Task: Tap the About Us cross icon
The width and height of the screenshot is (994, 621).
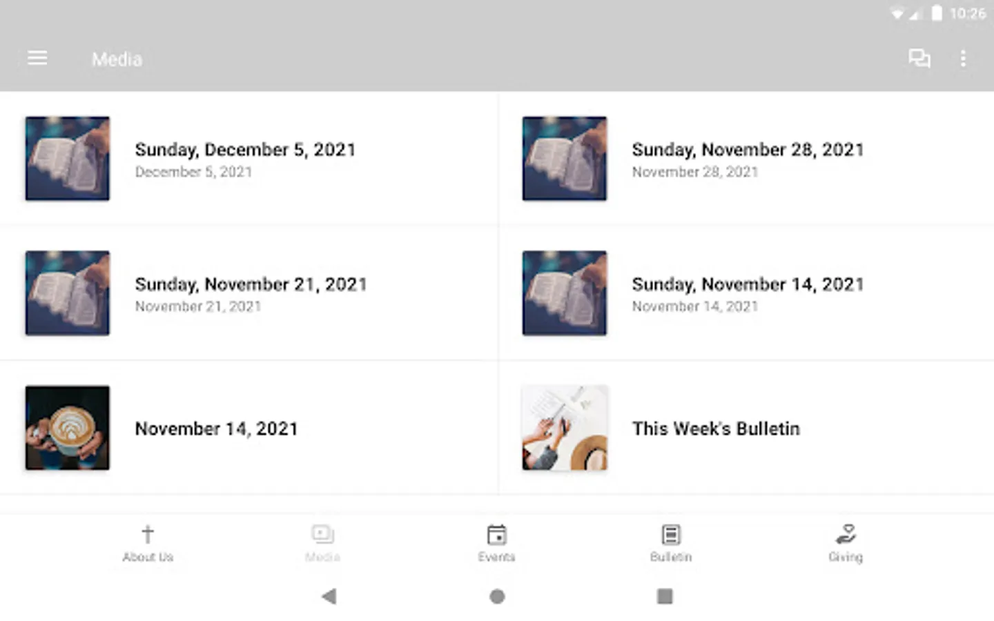Action: (x=148, y=534)
